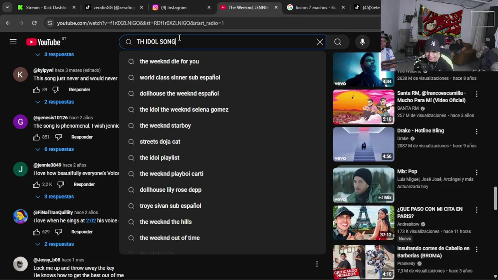Screen dimensions: 498x280
Task: Select suggestion troye sivan sub español
Action: [x=223, y=206]
